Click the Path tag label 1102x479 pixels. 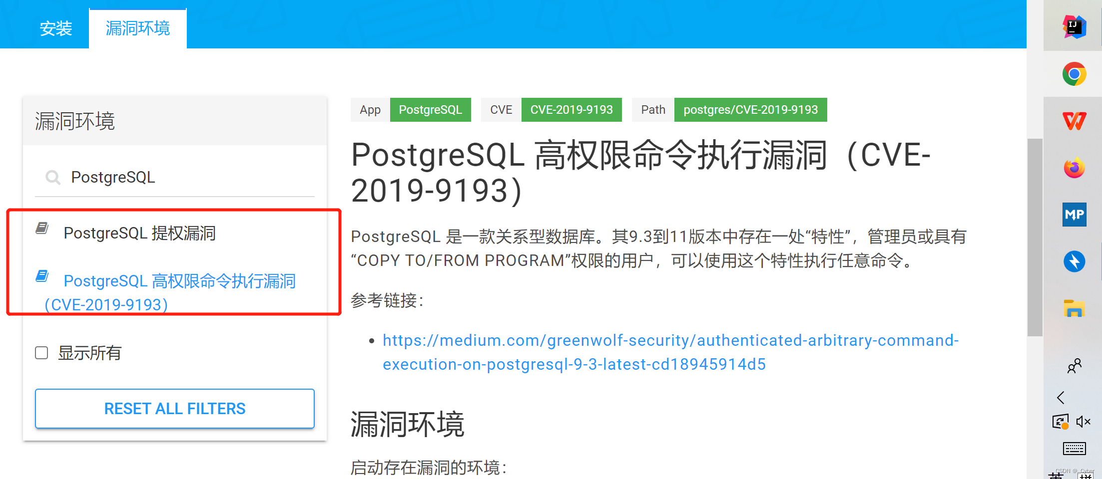[x=653, y=110]
